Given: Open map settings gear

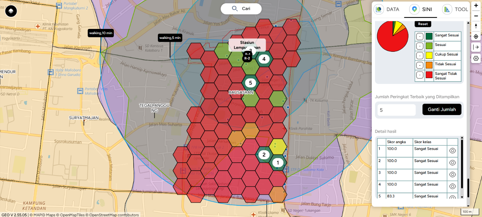Looking at the screenshot, I should pos(476,58).
